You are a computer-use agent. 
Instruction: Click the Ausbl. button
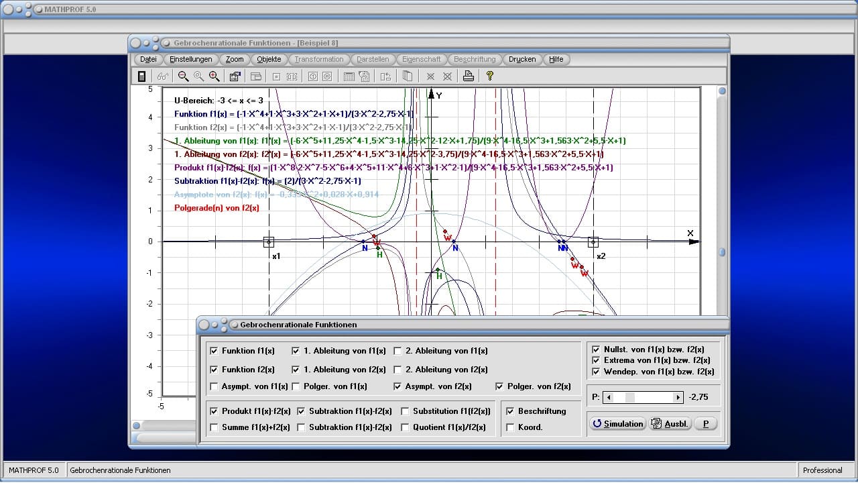pyautogui.click(x=670, y=424)
